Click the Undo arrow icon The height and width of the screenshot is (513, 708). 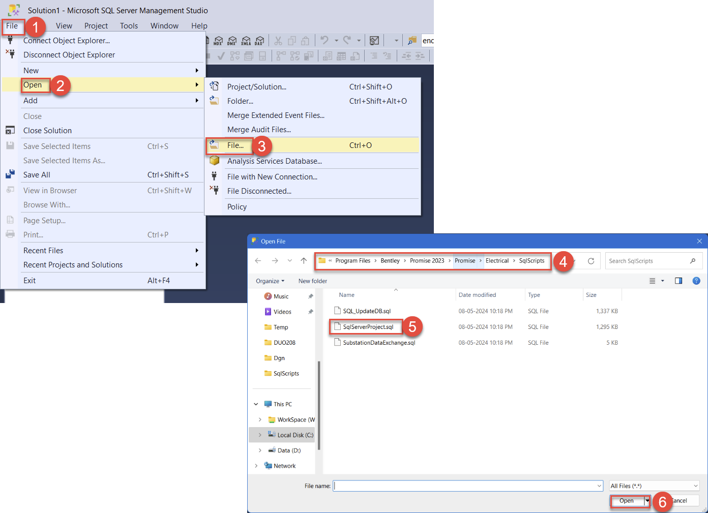tap(324, 40)
